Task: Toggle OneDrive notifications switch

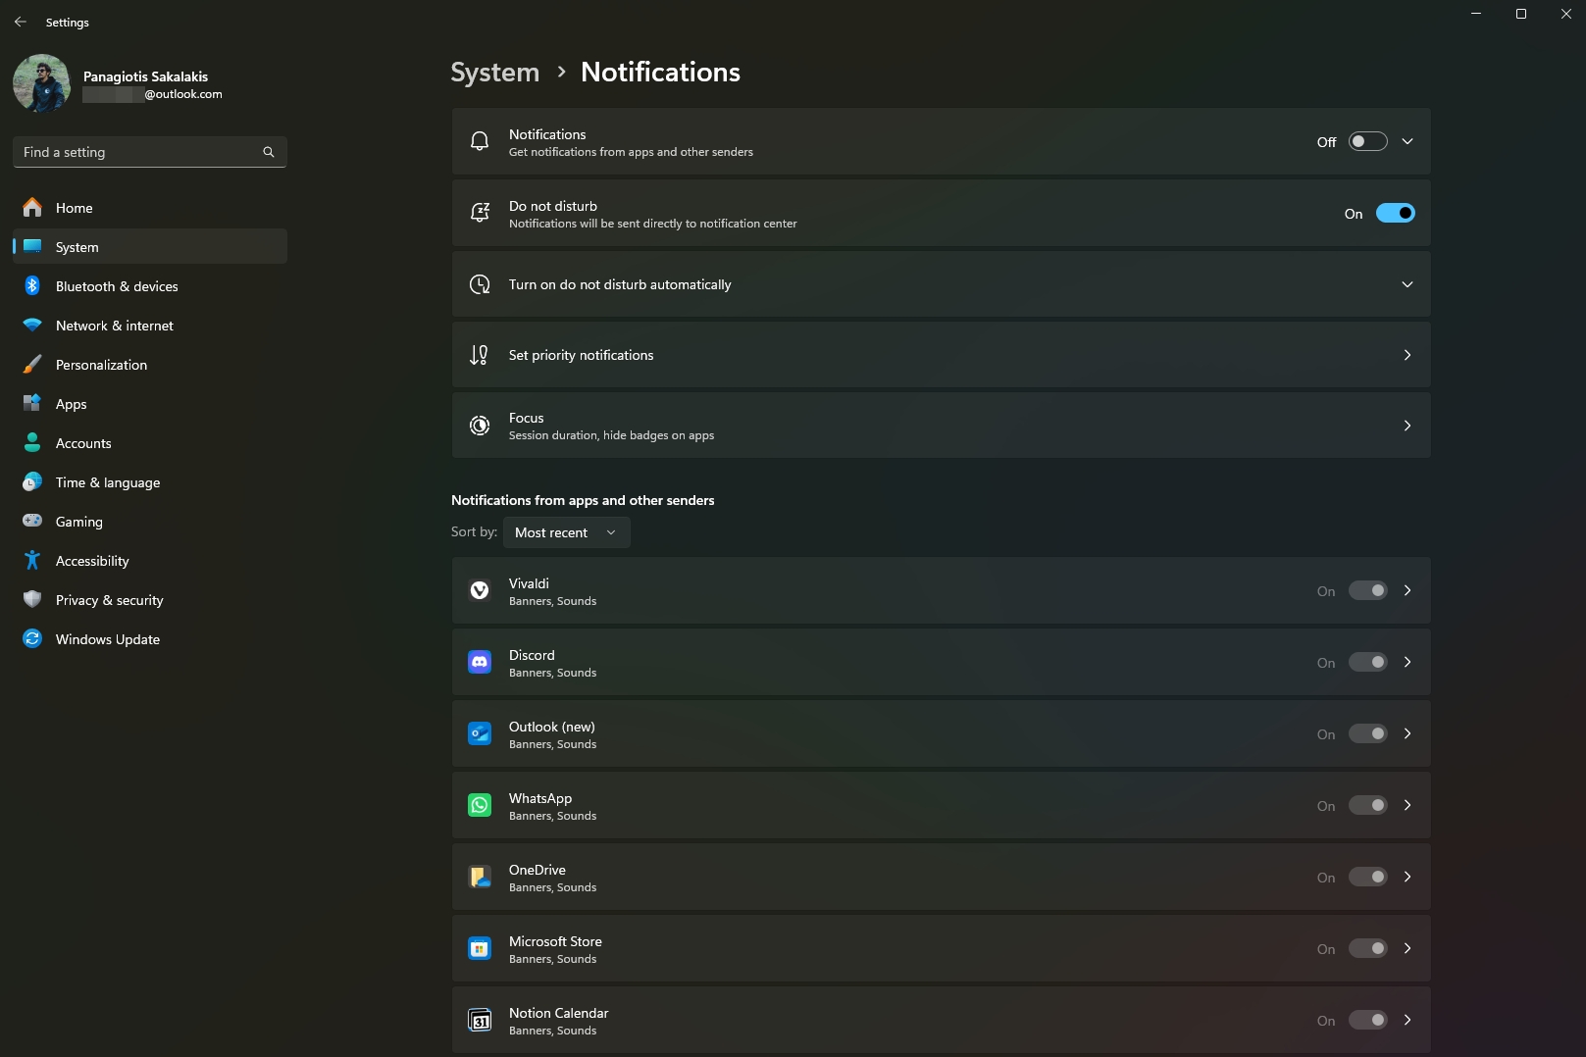Action: (x=1367, y=877)
